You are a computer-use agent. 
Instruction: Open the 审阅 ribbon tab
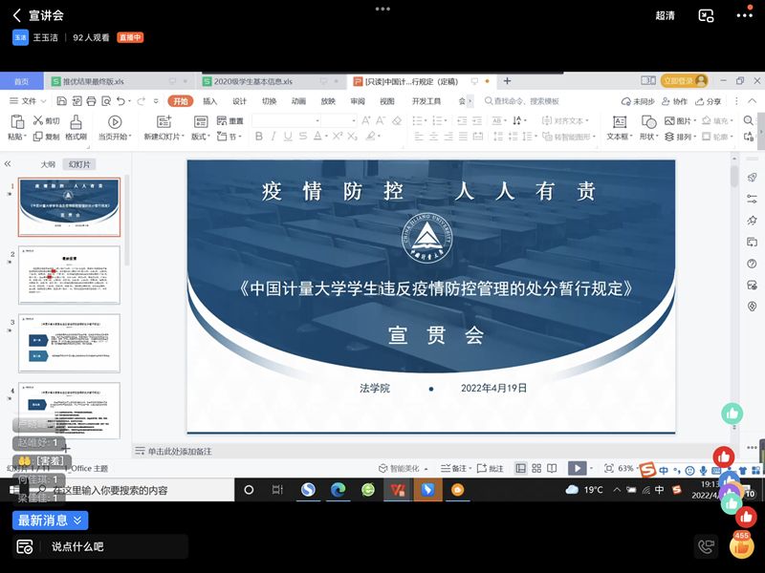pyautogui.click(x=358, y=101)
